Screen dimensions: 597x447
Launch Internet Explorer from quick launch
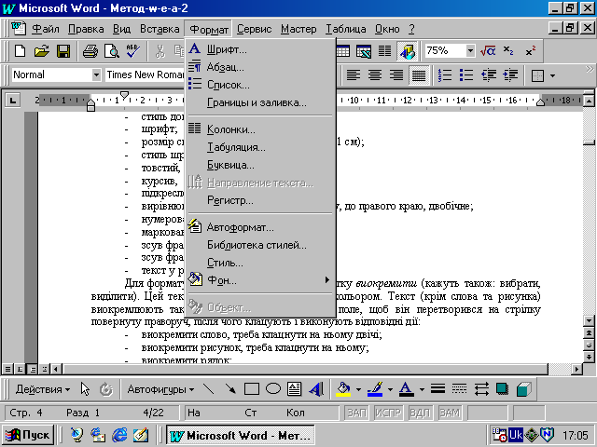pyautogui.click(x=119, y=435)
